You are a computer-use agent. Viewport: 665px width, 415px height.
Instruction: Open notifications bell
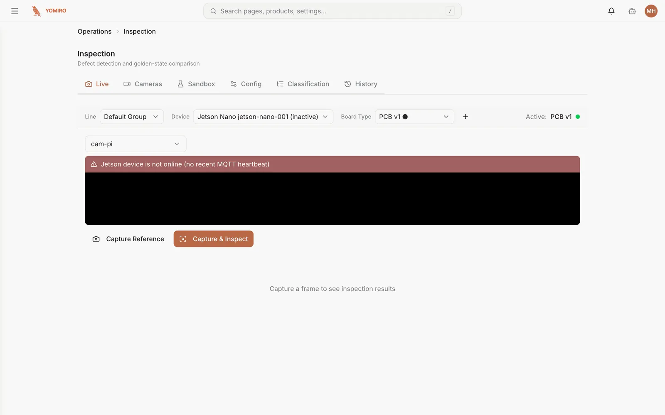tap(611, 11)
